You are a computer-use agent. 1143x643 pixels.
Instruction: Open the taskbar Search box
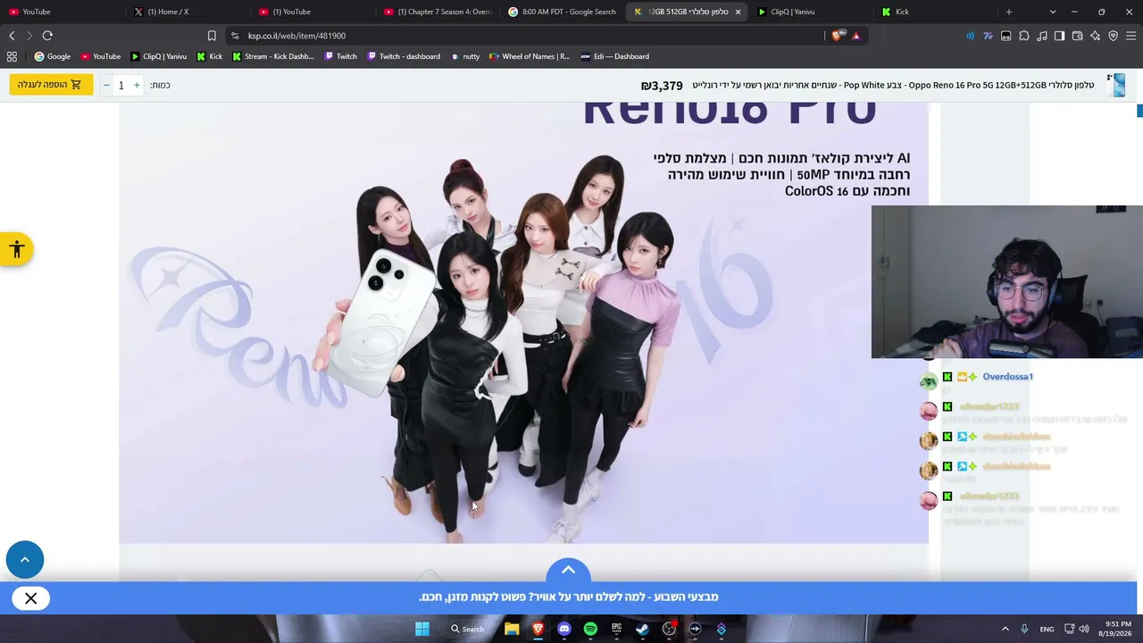[x=467, y=629]
